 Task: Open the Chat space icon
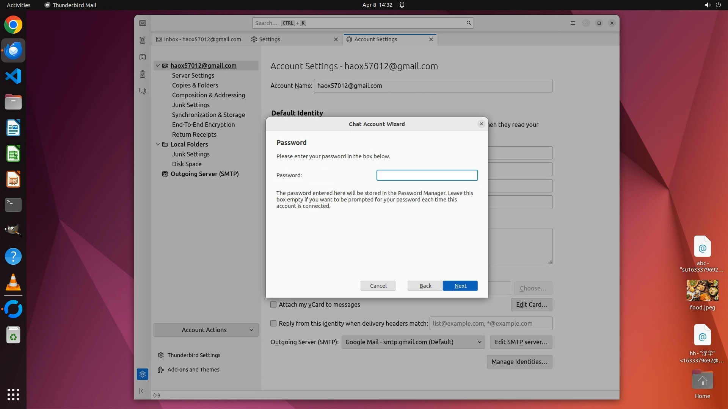pyautogui.click(x=143, y=91)
